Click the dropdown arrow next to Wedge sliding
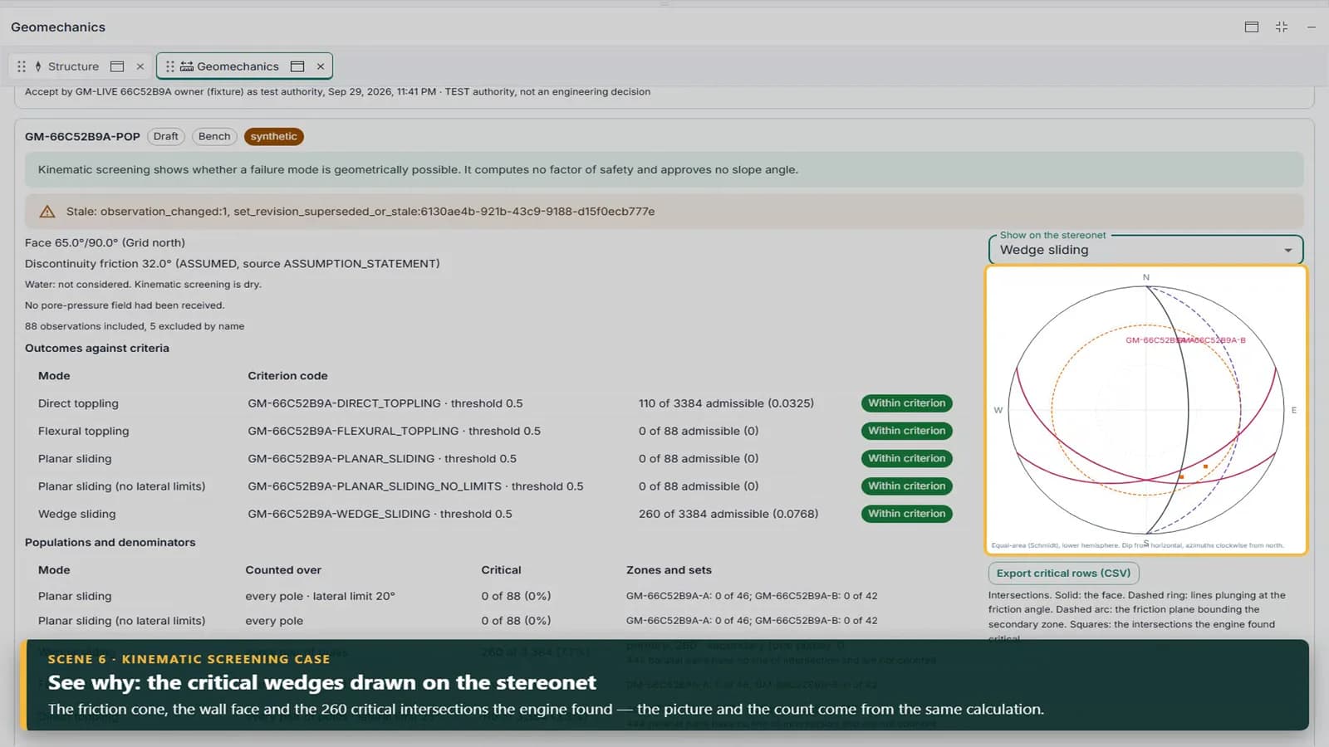This screenshot has width=1329, height=747. 1288,250
